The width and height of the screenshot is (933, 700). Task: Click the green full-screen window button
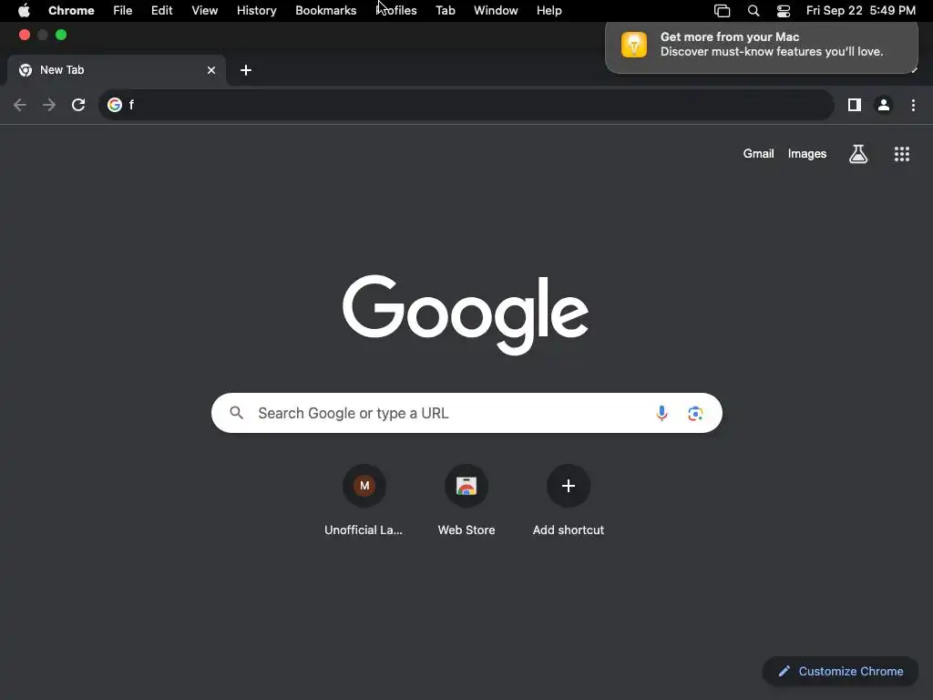[x=61, y=36]
